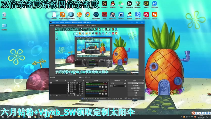Click the 滤镜 button above sources
The image size is (211, 119).
88,77
